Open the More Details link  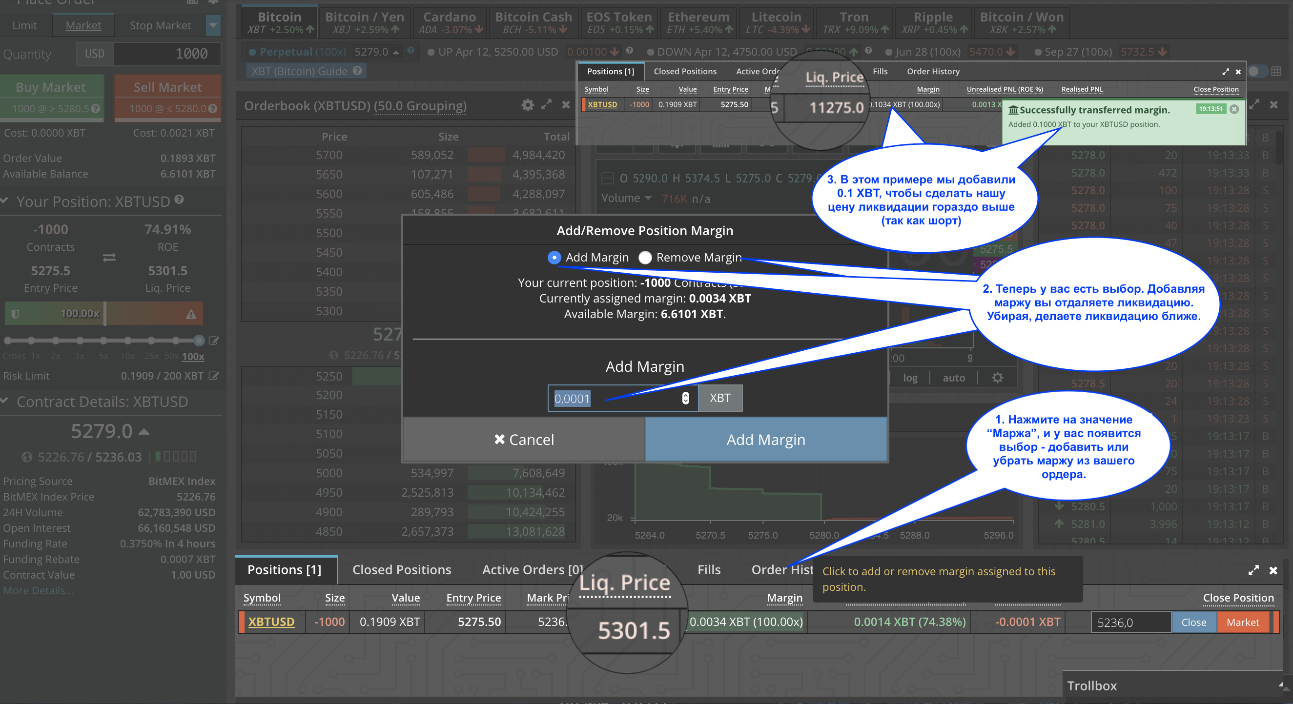click(x=38, y=591)
